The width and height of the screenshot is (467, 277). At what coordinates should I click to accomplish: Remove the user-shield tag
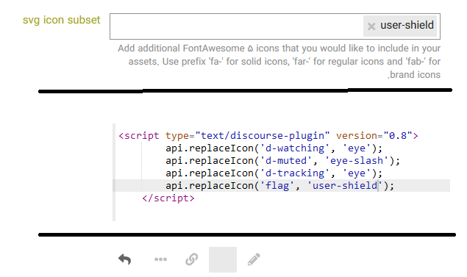click(x=371, y=26)
